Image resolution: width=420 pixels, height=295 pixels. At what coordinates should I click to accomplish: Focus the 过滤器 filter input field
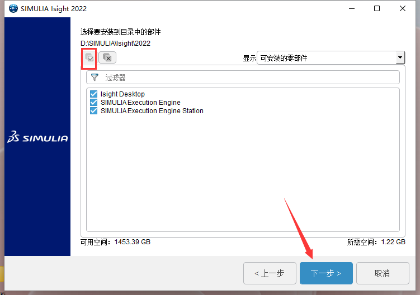[243, 78]
